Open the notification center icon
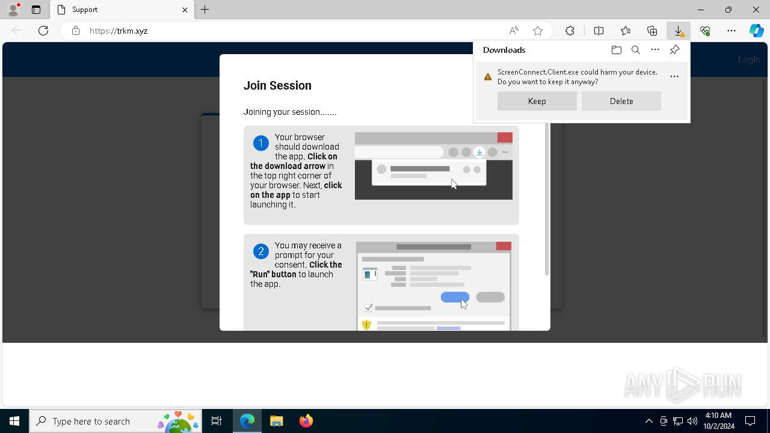This screenshot has width=770, height=433. [750, 421]
